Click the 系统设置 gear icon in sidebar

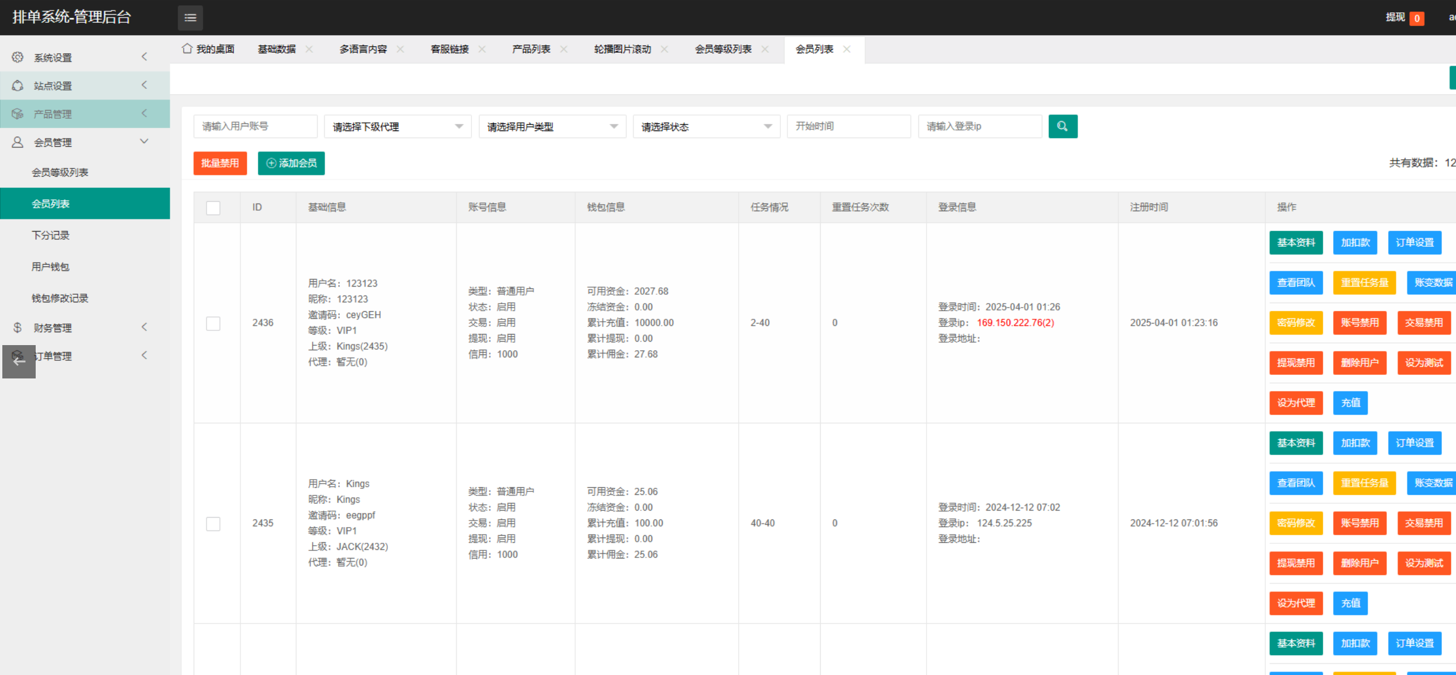coord(18,57)
